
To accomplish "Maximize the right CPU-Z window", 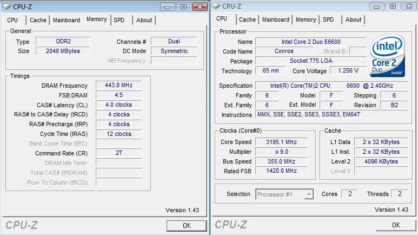I will point(393,6).
